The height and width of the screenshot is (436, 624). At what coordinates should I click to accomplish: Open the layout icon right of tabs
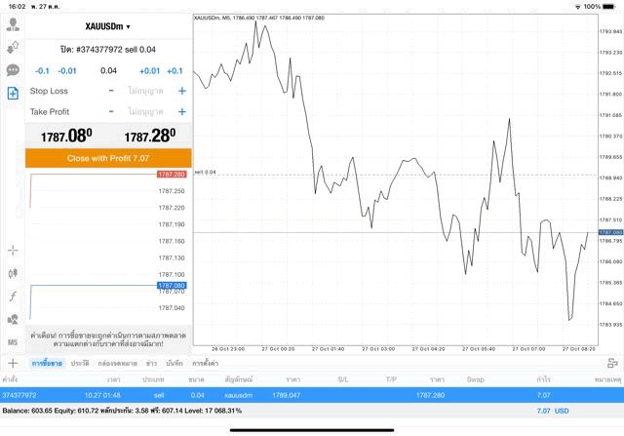pyautogui.click(x=612, y=363)
